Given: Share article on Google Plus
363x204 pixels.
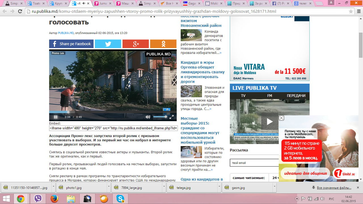Looking at the screenshot, I should pyautogui.click(x=136, y=44).
